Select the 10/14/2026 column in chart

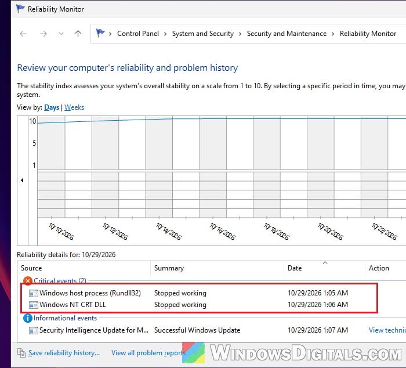pos(159,167)
